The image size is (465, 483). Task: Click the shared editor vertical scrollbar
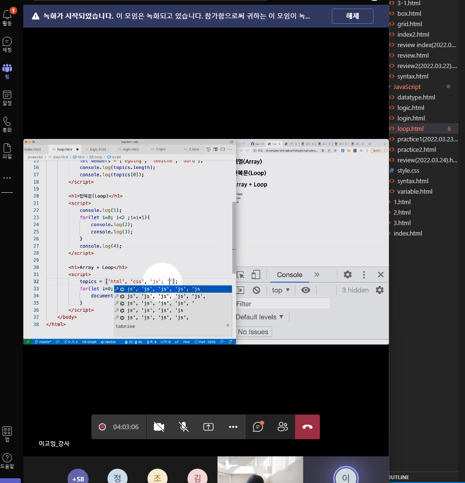(x=234, y=237)
